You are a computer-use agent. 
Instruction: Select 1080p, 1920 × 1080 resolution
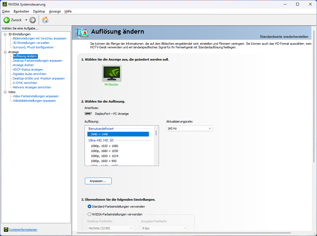104,146
